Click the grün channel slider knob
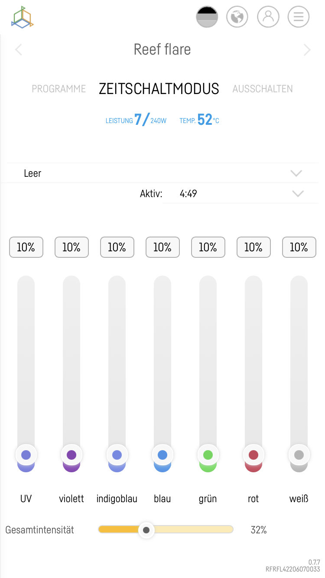This screenshot has height=578, width=325. point(208,455)
